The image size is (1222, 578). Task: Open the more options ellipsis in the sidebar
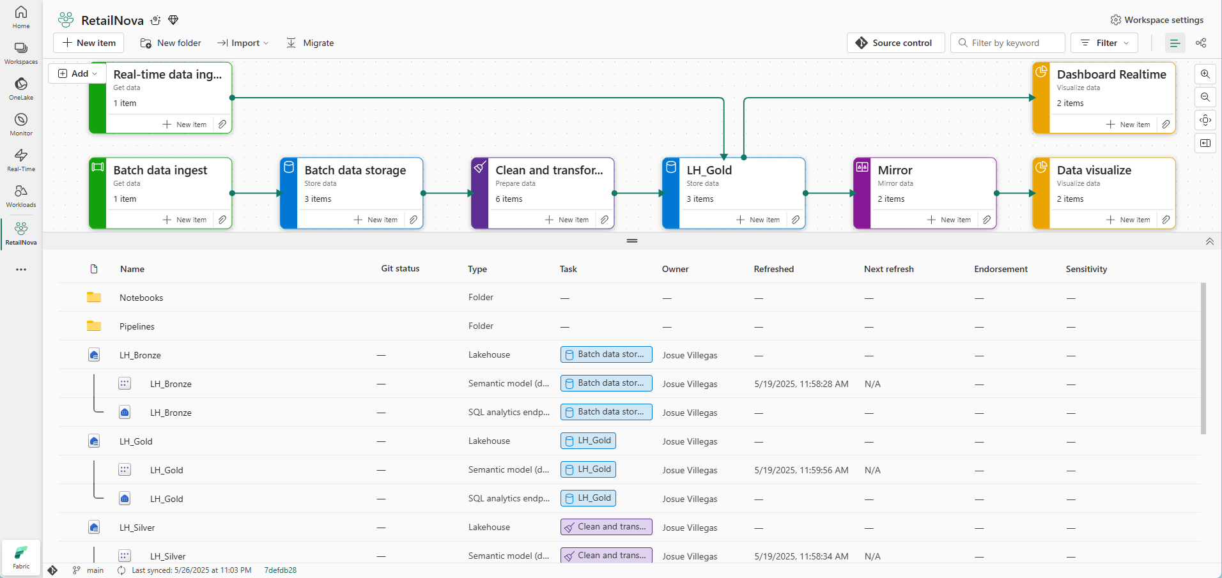pyautogui.click(x=21, y=270)
